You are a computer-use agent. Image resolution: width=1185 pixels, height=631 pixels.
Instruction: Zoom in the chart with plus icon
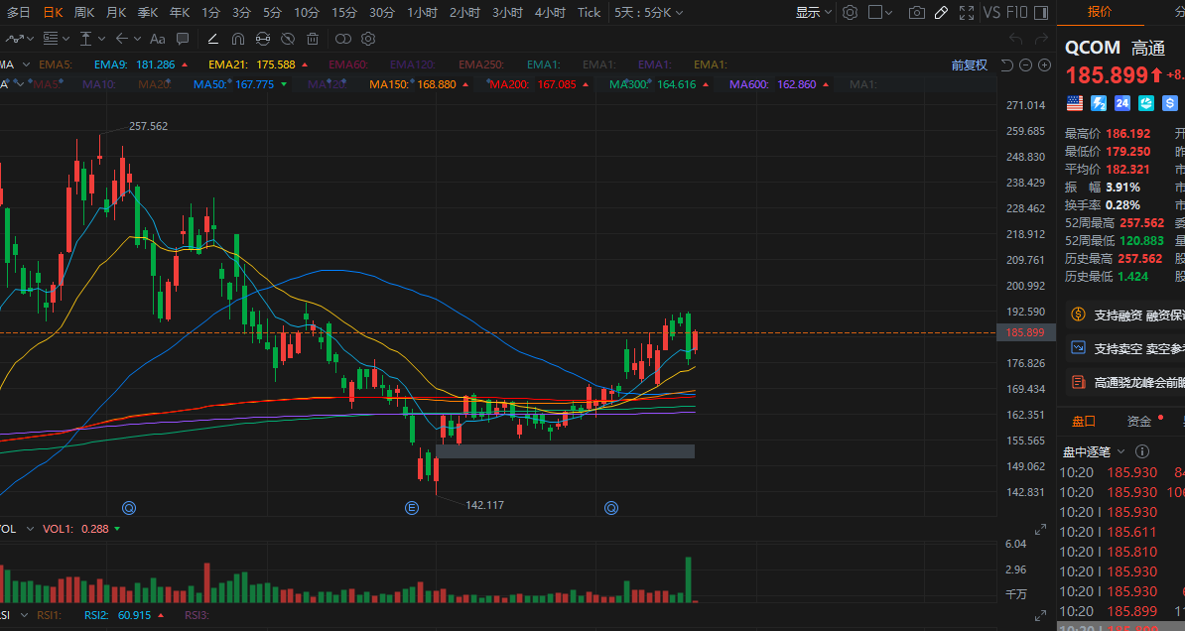[x=1044, y=65]
